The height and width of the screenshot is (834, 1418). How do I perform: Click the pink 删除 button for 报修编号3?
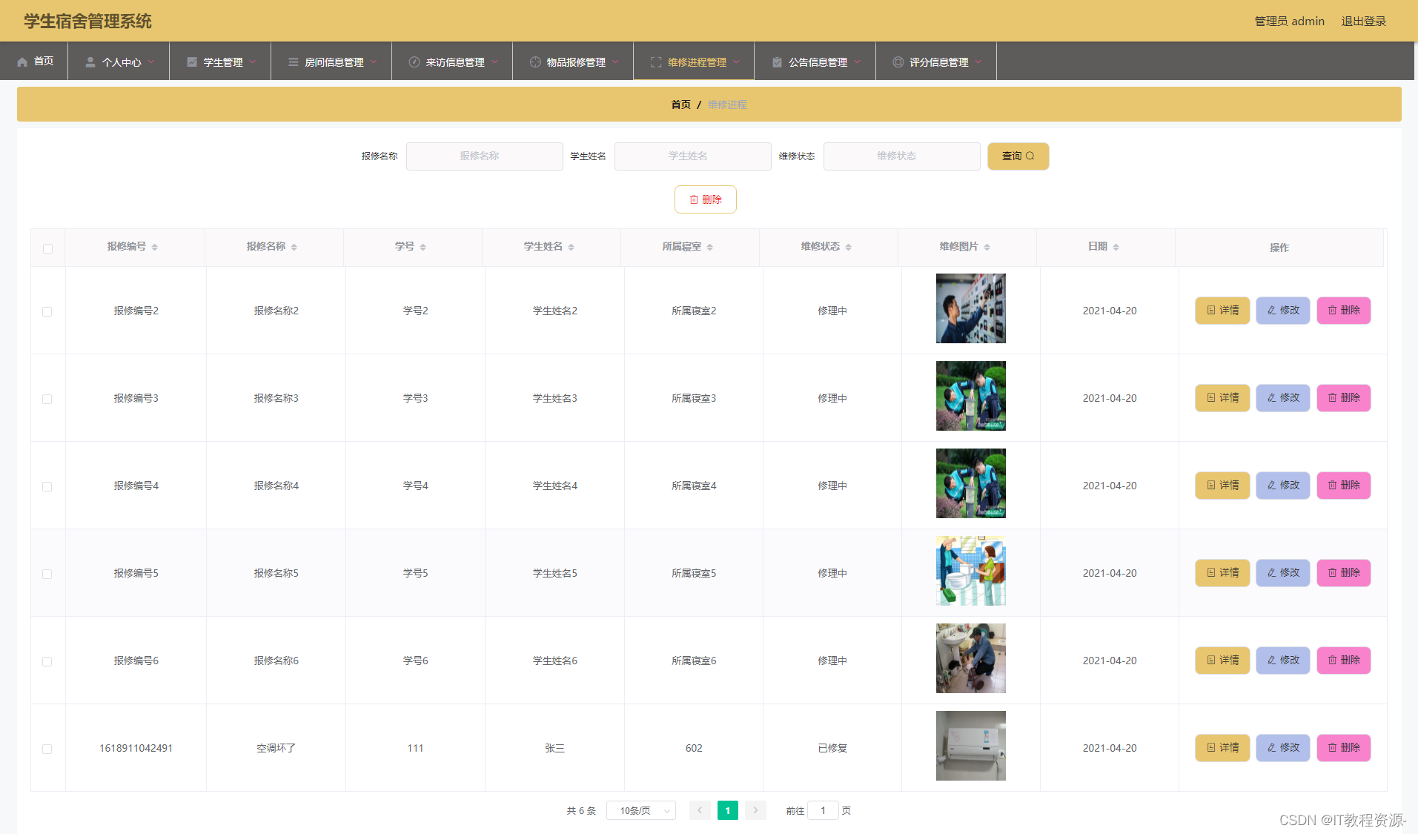(1343, 398)
